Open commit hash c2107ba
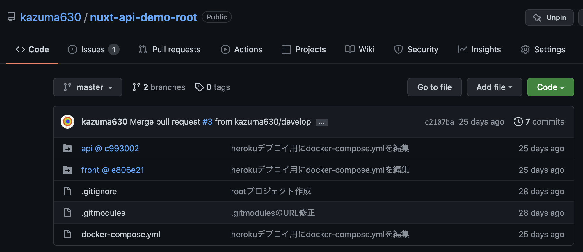Viewport: 583px width, 252px height. [439, 122]
